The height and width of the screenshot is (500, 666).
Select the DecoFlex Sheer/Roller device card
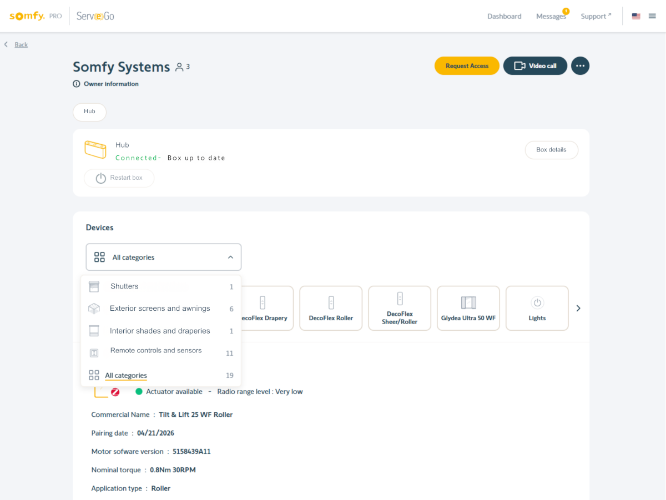400,309
